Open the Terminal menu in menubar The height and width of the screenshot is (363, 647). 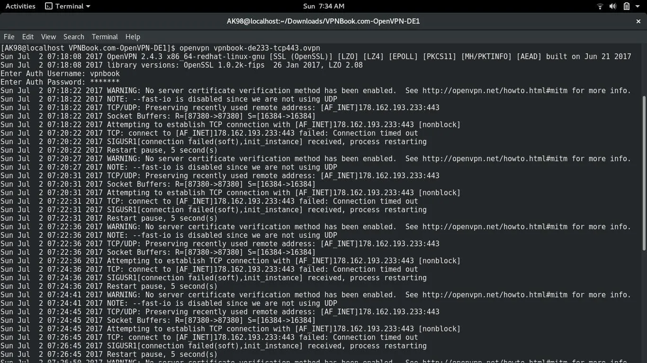[x=105, y=37]
